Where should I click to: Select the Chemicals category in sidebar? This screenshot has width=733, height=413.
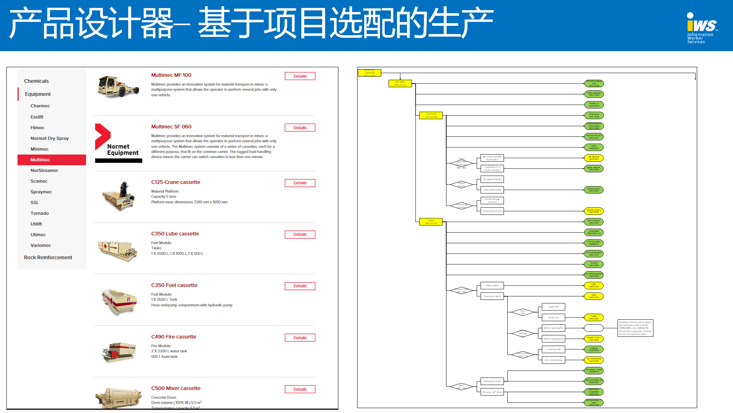[36, 81]
